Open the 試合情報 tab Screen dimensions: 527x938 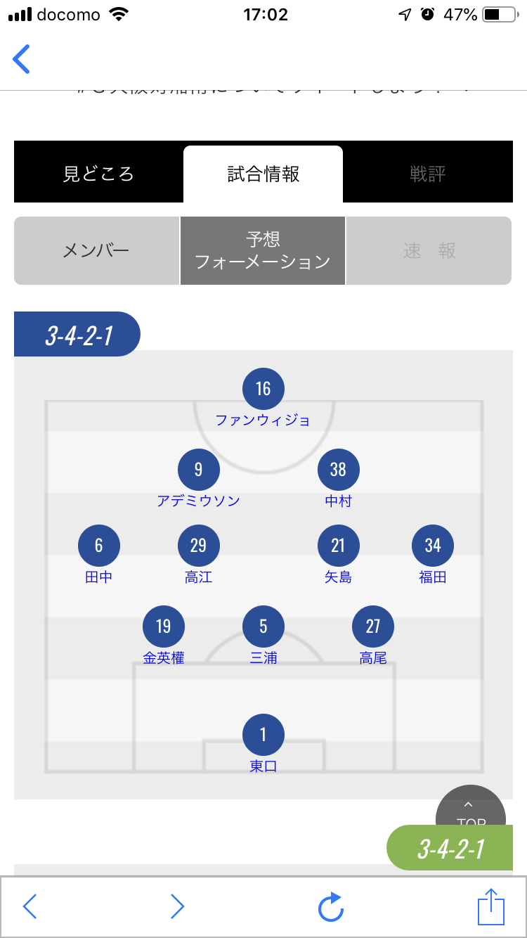click(x=263, y=174)
